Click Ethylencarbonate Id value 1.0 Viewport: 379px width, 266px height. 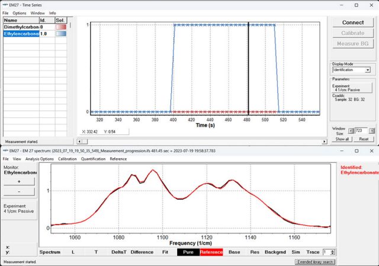[x=47, y=34]
